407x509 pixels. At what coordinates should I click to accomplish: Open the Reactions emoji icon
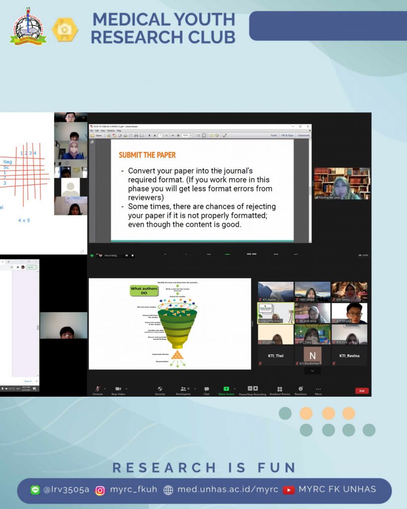coord(301,389)
